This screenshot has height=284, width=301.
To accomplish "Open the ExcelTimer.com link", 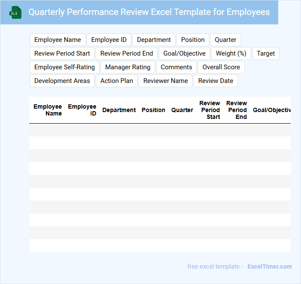I will pos(269,266).
